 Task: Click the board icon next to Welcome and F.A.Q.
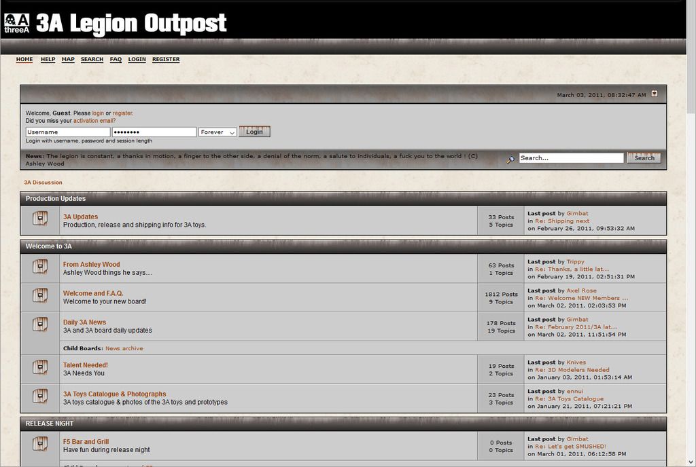40,295
